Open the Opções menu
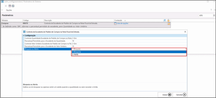 pos(9,10)
